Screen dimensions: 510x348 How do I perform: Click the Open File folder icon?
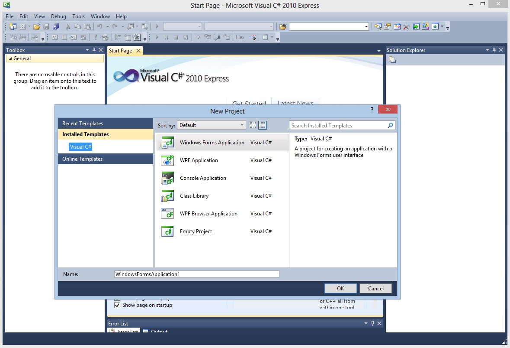[37, 27]
